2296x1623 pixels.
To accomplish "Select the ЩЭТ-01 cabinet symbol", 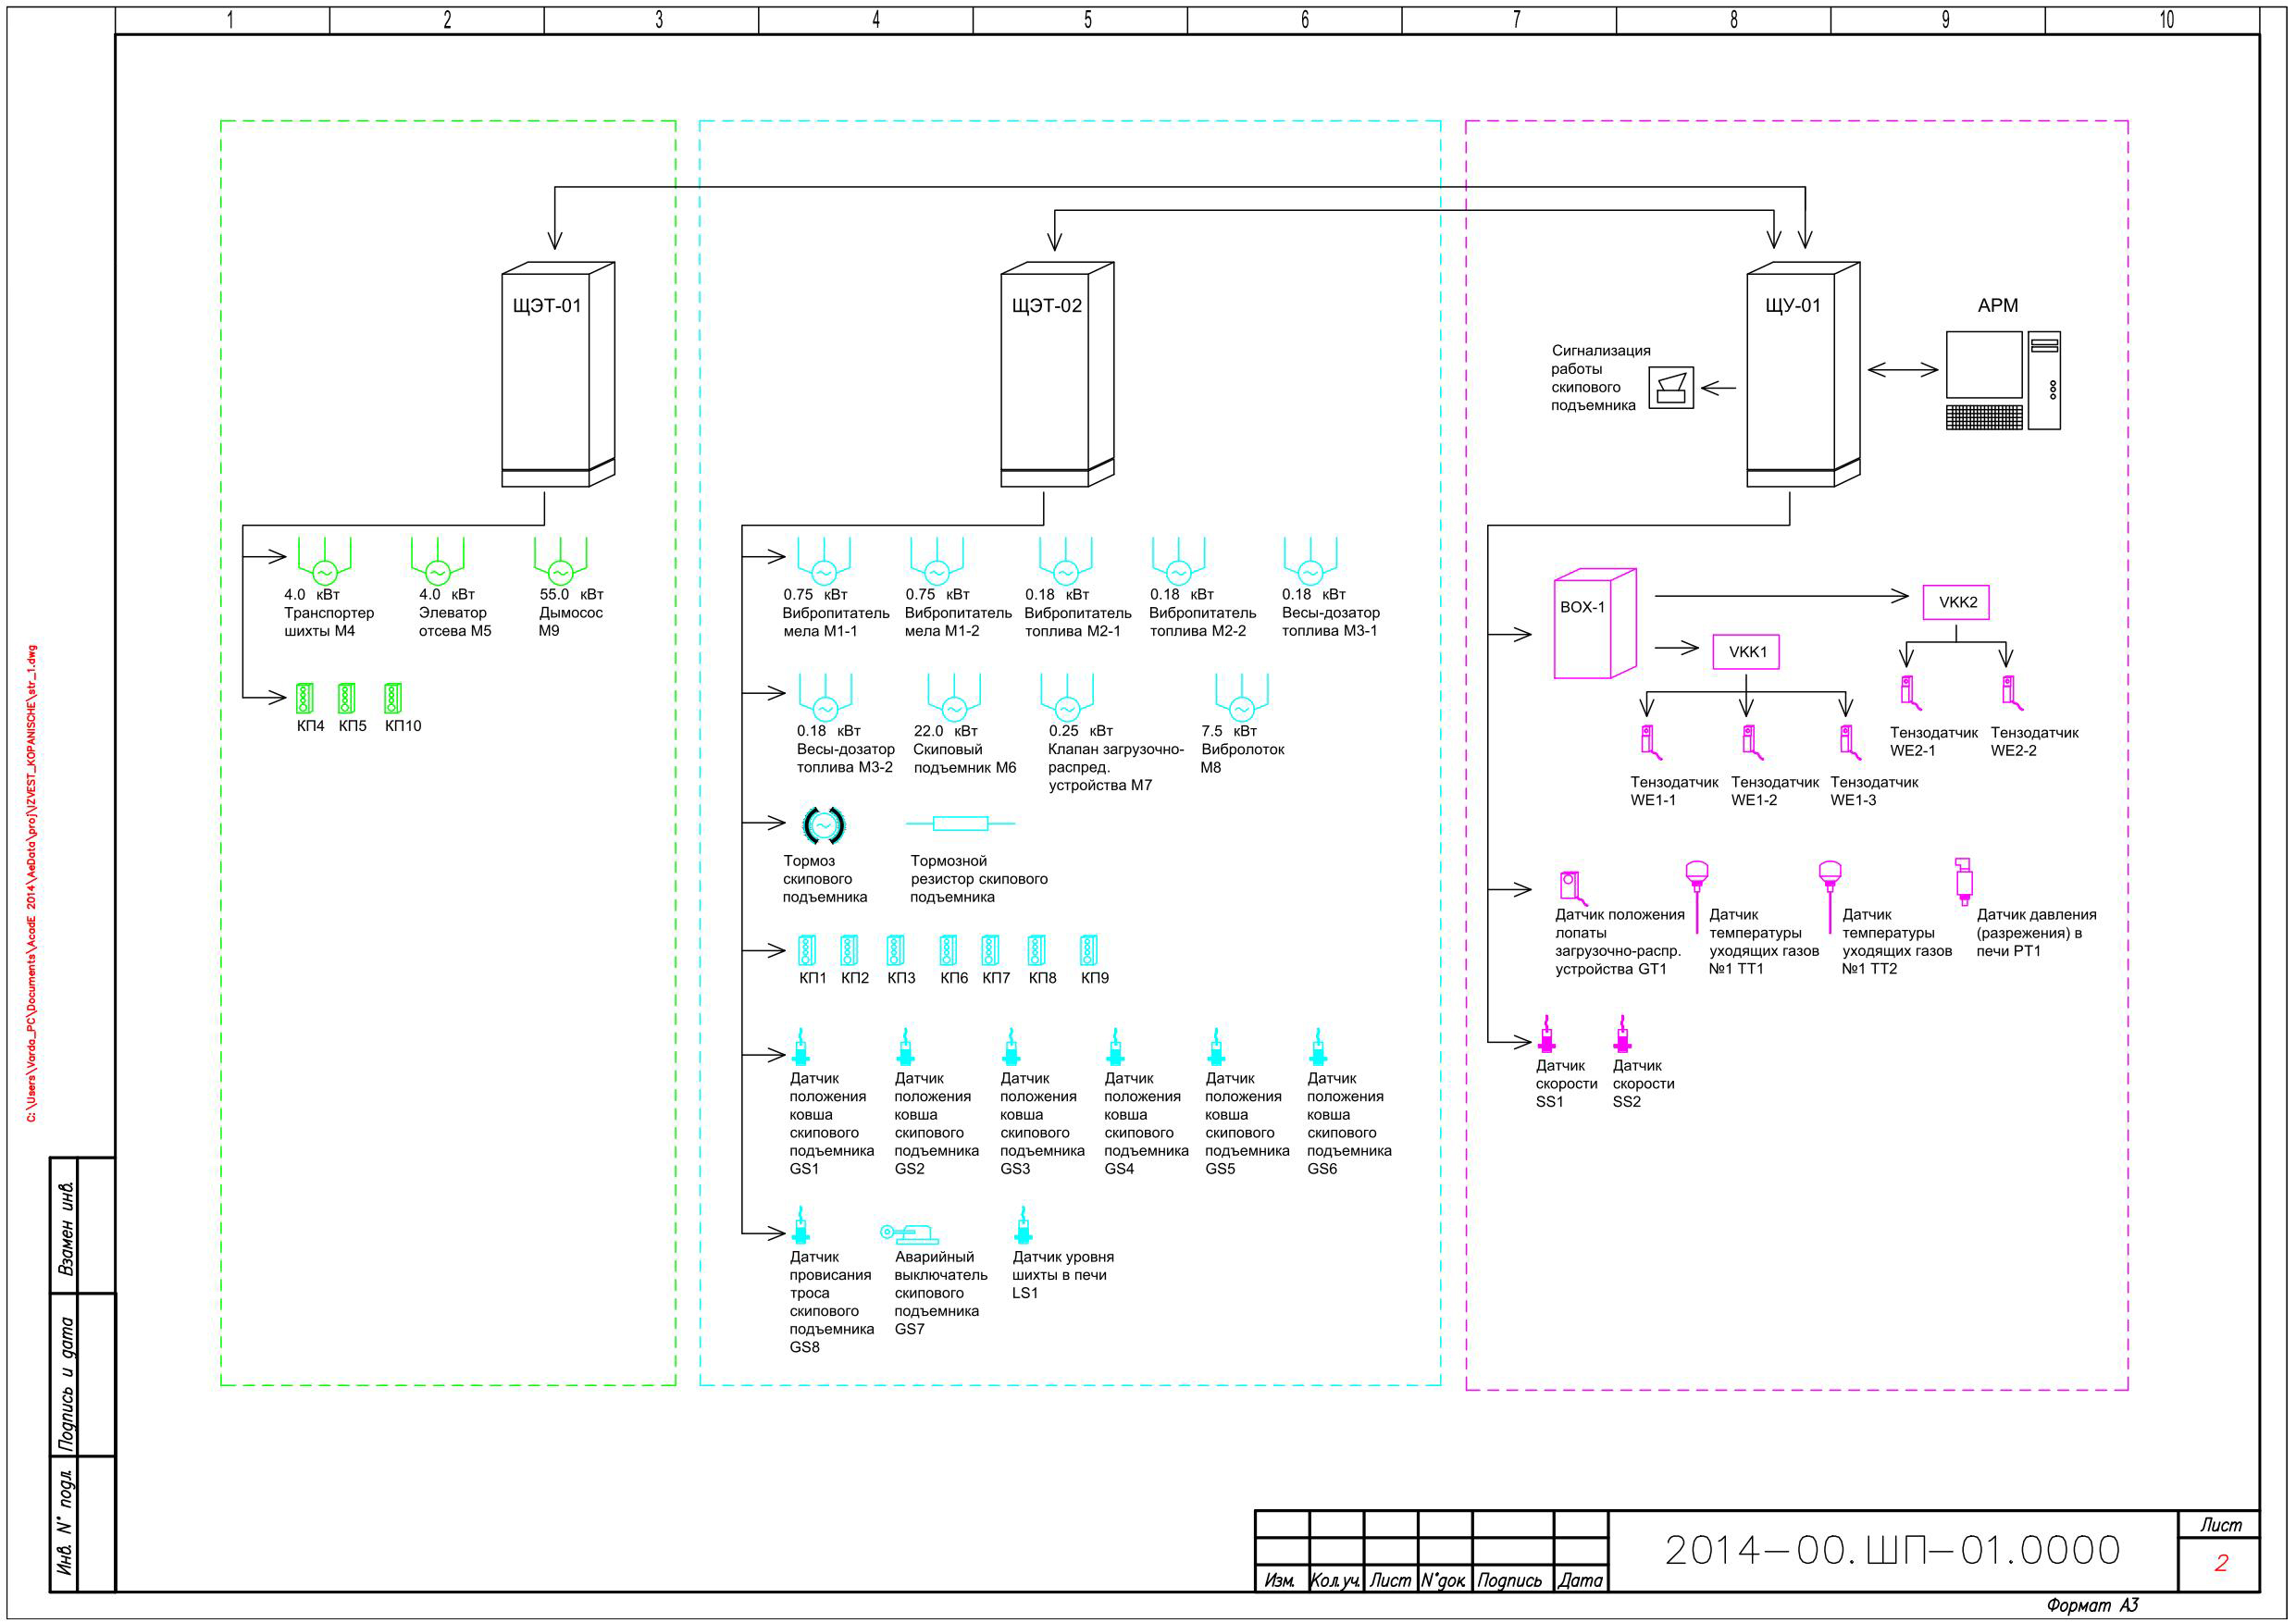I will pyautogui.click(x=558, y=374).
